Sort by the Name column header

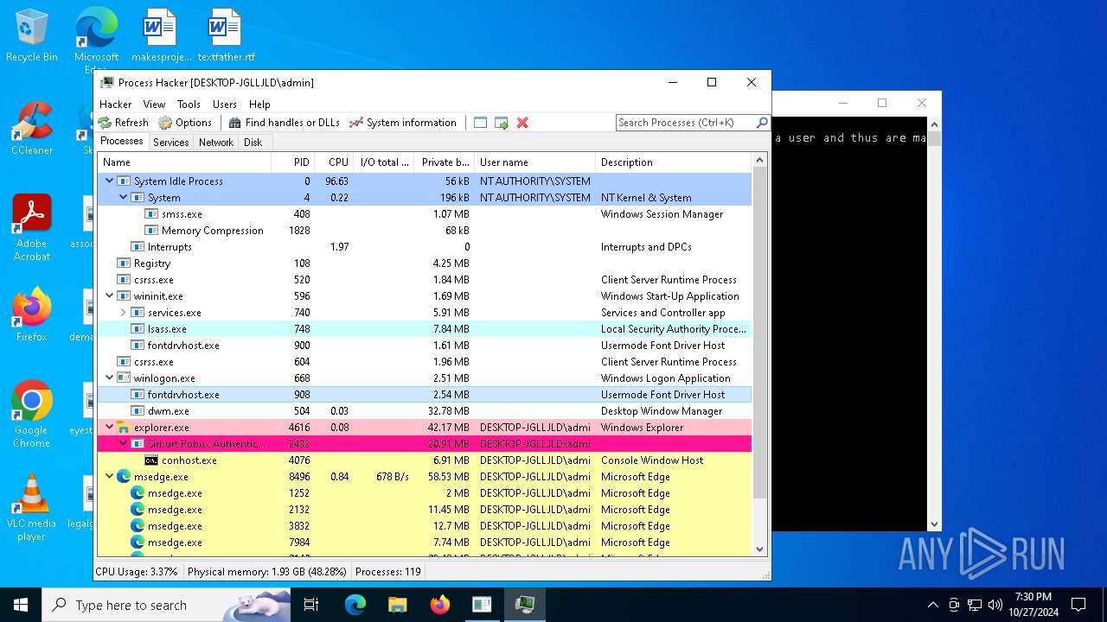pos(184,162)
